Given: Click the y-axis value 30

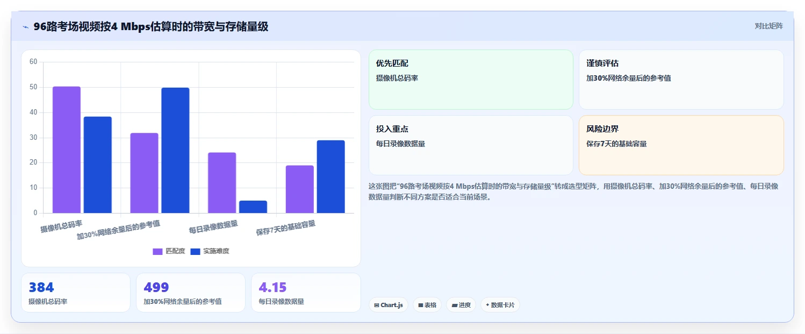Looking at the screenshot, I should pyautogui.click(x=33, y=138).
